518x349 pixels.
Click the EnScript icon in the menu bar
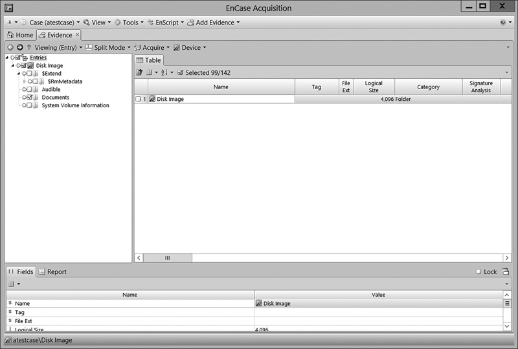[151, 23]
